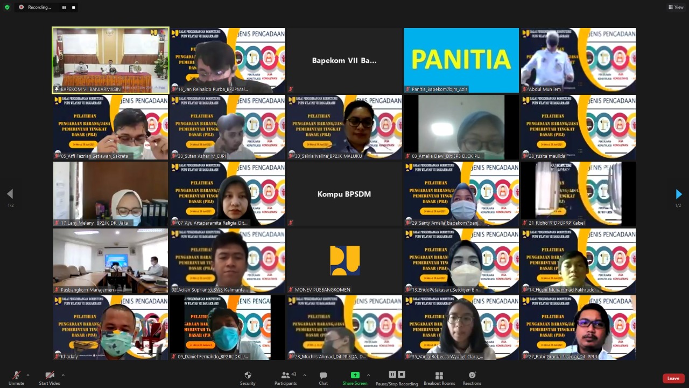Open video options arrow beside Start Video
The height and width of the screenshot is (388, 689).
63,375
